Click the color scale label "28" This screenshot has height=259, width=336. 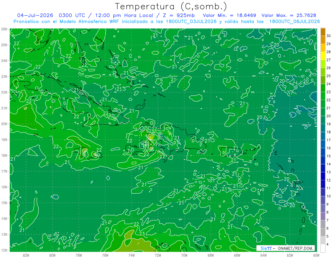coord(328,52)
